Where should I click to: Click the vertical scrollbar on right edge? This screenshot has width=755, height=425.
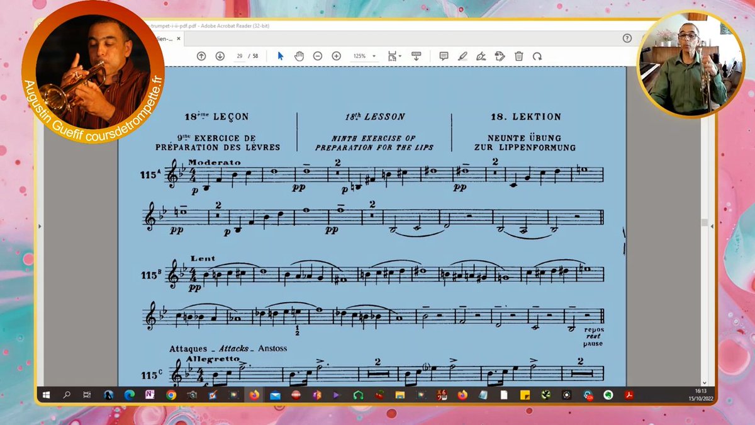[x=704, y=224]
